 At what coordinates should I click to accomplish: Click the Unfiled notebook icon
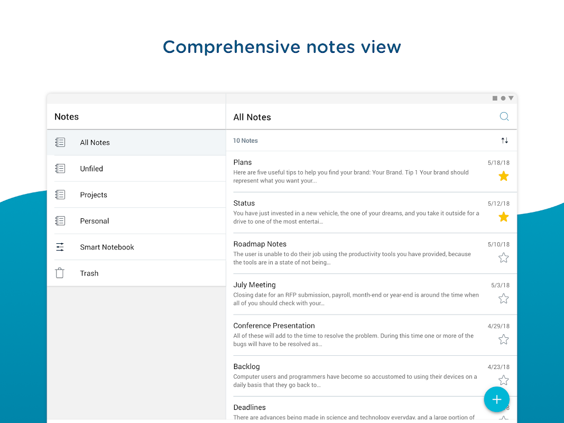(60, 169)
